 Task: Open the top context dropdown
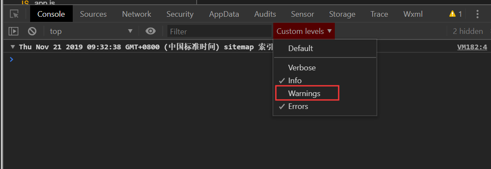pos(91,31)
